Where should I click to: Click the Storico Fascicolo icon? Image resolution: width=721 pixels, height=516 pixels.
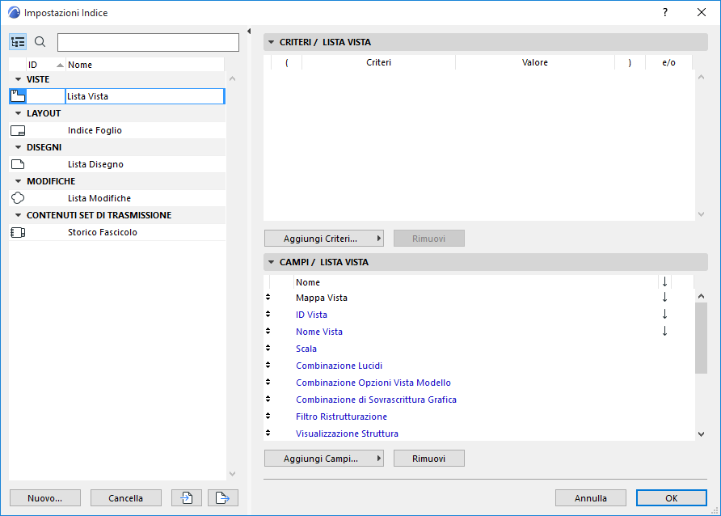pos(18,232)
